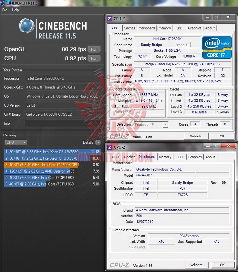
Task: Click the Socket 1155 LGA package field
Action: (167, 50)
